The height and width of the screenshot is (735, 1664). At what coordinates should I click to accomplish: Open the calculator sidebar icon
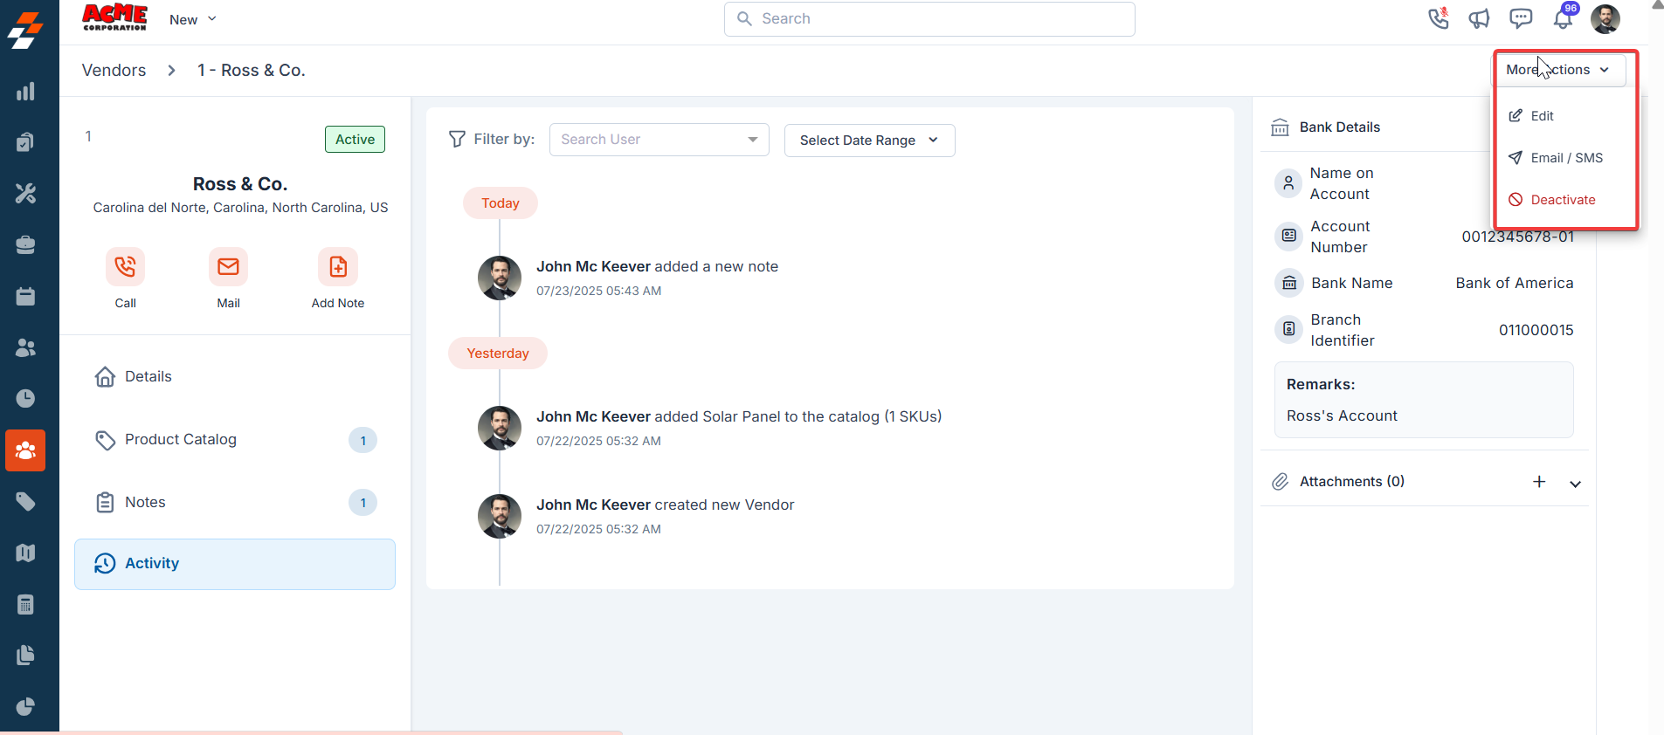[25, 604]
